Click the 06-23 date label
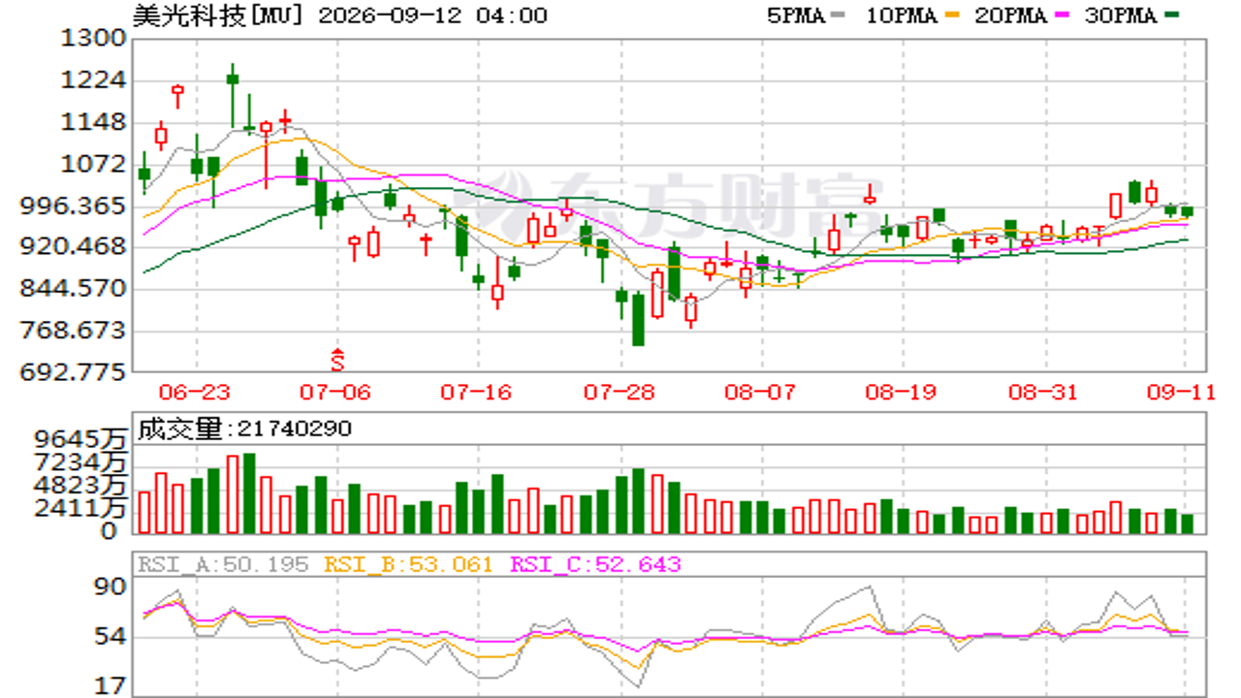1241x698 pixels. pos(194,393)
